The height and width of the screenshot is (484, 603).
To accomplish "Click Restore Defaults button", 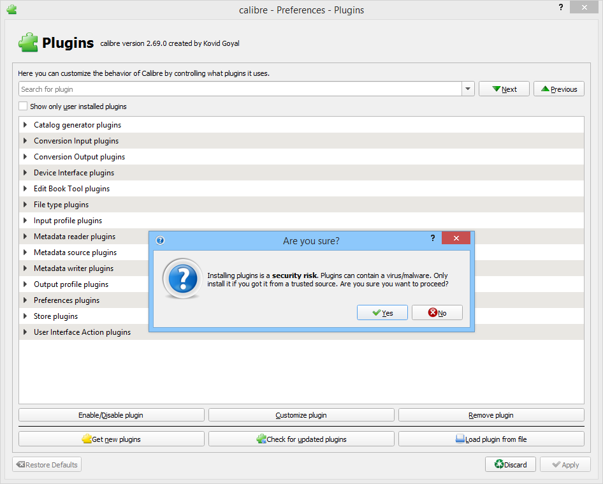I will click(x=47, y=464).
